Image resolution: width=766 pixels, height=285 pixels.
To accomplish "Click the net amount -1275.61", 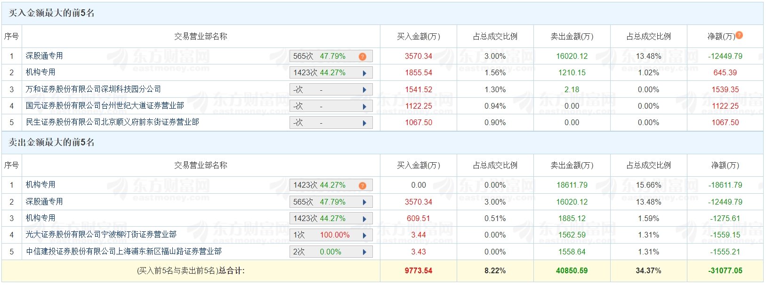I will coord(726,219).
